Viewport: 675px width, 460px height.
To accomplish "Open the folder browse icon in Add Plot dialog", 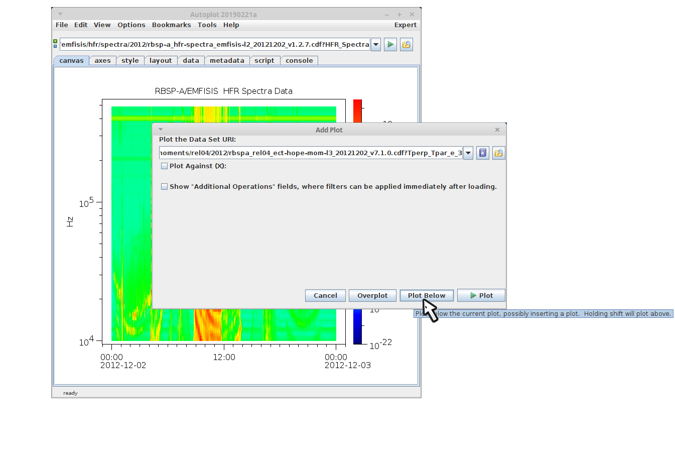I will tap(498, 153).
